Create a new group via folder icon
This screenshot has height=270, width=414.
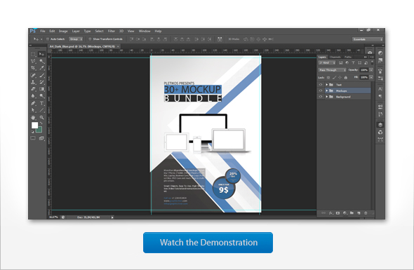[352, 213]
